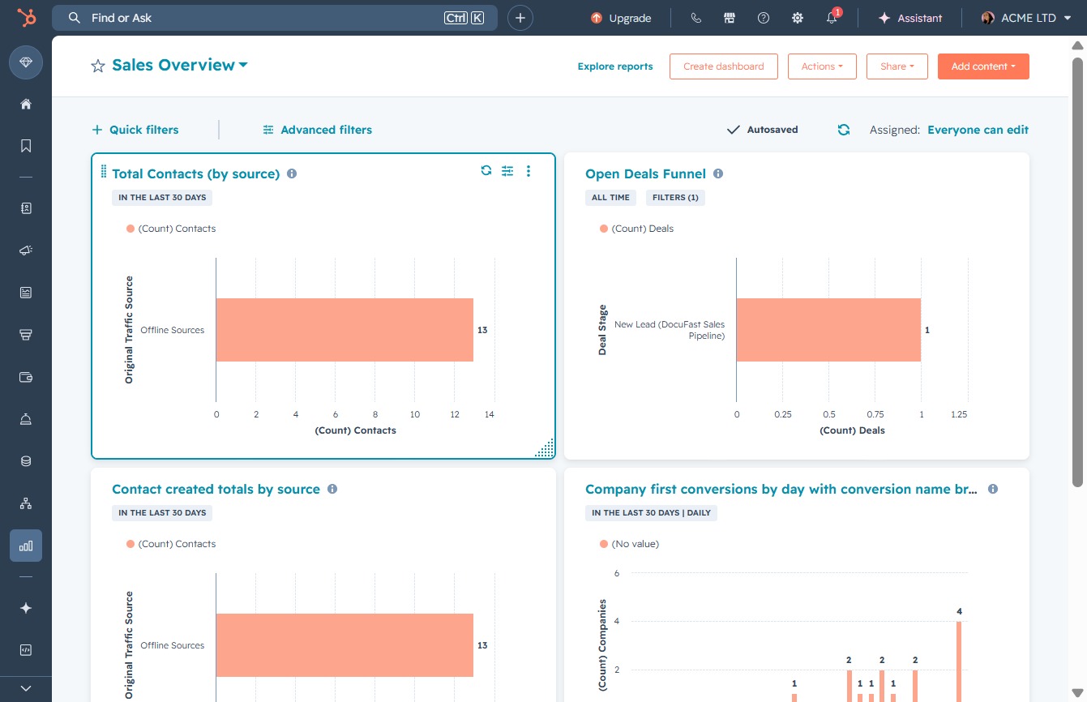Toggle (Count) Contacts legend in Total Contacts
This screenshot has width=1087, height=702.
[x=171, y=229]
